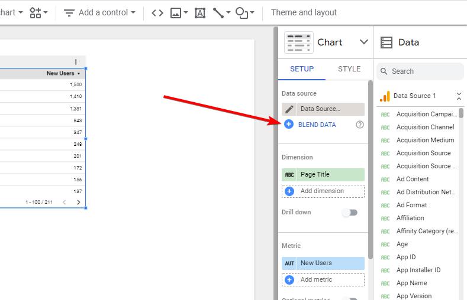Click the plus icon on Add metric
467x300 pixels.
(x=289, y=280)
